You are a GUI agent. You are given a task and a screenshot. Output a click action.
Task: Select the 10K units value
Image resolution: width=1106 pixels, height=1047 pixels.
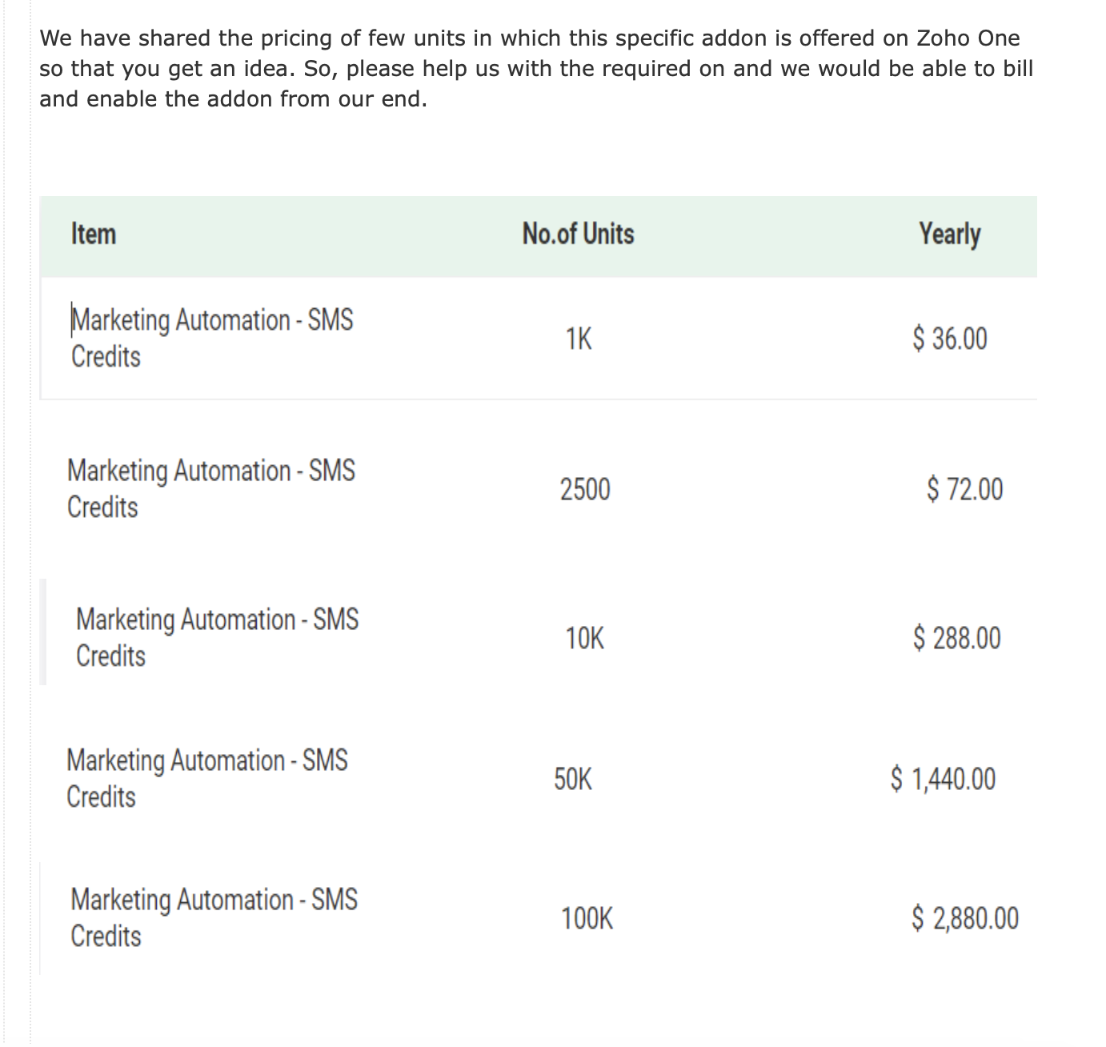585,639
